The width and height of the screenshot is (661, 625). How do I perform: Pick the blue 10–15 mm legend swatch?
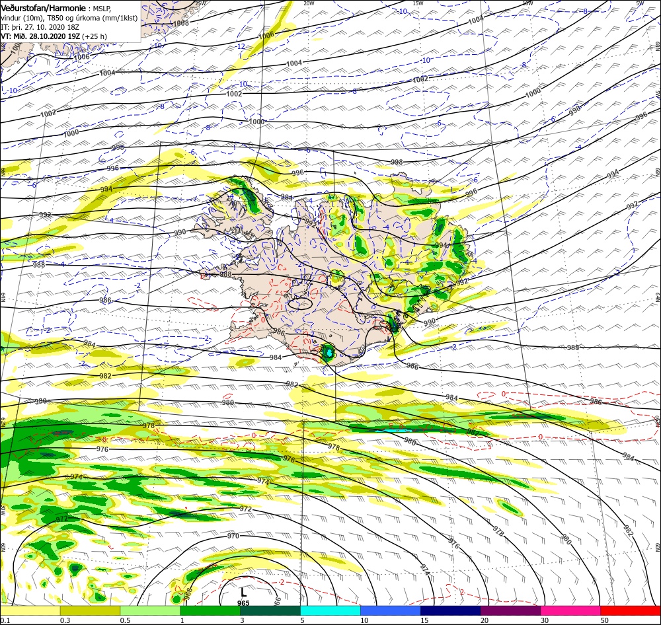pyautogui.click(x=391, y=610)
